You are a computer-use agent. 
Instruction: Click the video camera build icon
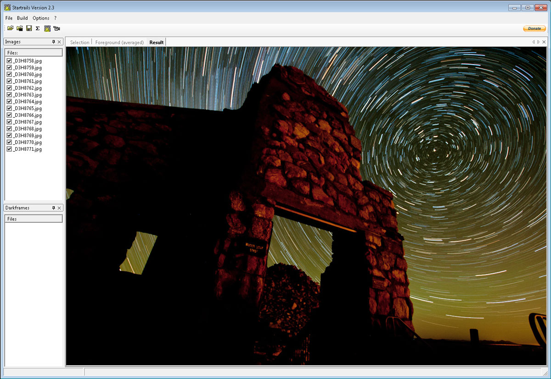click(56, 28)
